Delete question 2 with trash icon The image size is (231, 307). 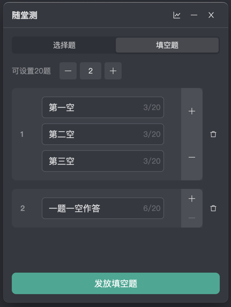pyautogui.click(x=213, y=208)
